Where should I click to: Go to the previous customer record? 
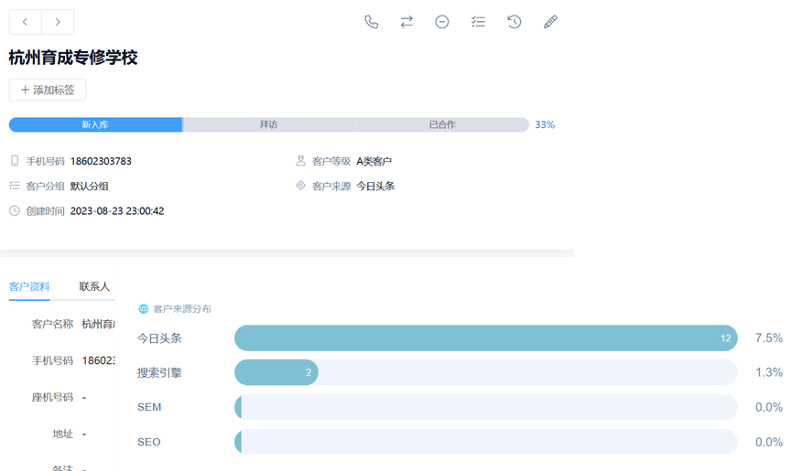point(25,22)
